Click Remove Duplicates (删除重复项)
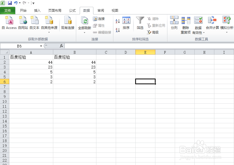The height and width of the screenshot is (165, 234). (x=186, y=25)
